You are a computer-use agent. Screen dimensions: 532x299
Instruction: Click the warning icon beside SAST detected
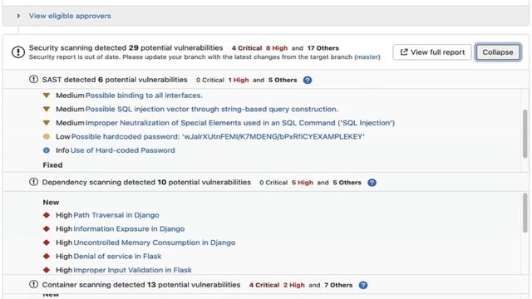pyautogui.click(x=33, y=80)
